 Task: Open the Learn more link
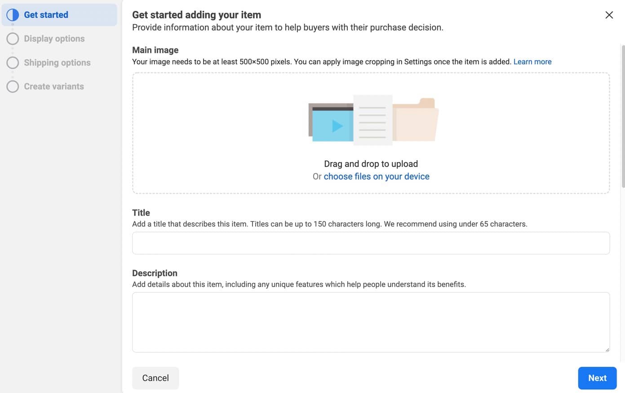[x=532, y=62]
